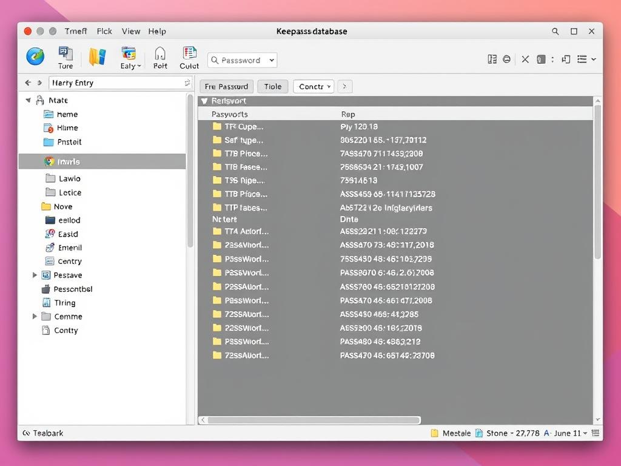Click the yellow and blue books icon
This screenshot has height=466, width=621.
click(98, 56)
